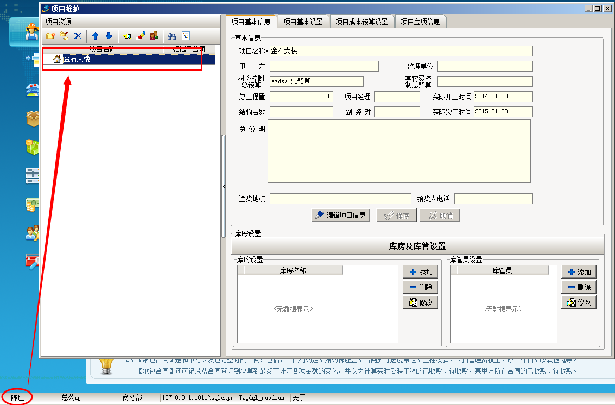615x405 pixels.
Task: Click the two-people users toolbar icon
Action: 154,36
